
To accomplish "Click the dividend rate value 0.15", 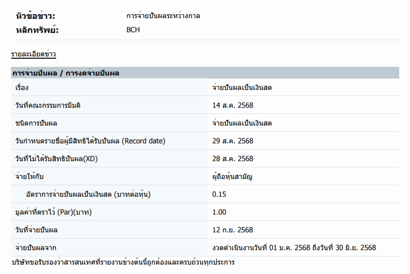I will [x=219, y=194].
